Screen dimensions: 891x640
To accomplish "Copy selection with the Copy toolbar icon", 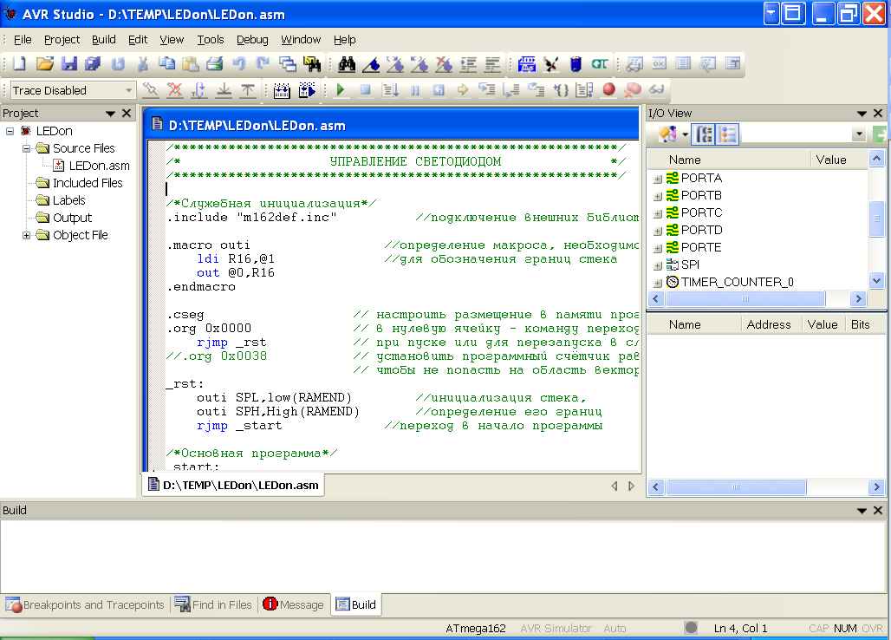I will [166, 63].
